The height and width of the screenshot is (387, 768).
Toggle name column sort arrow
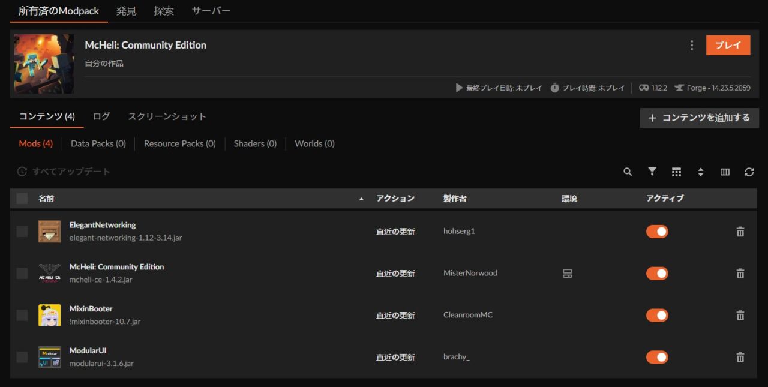[x=361, y=199]
